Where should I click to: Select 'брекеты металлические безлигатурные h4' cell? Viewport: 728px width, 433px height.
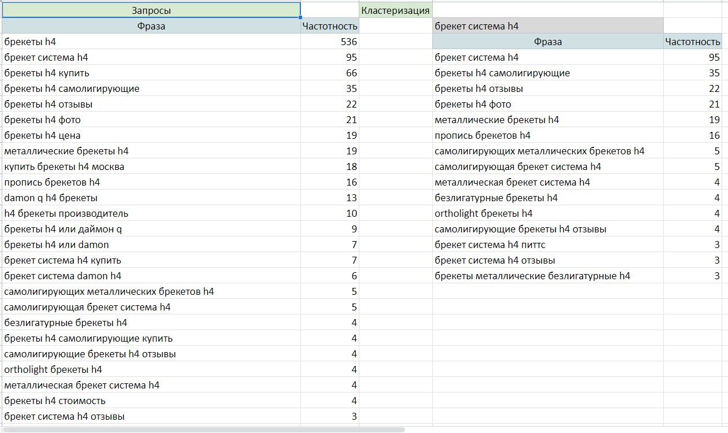point(548,276)
